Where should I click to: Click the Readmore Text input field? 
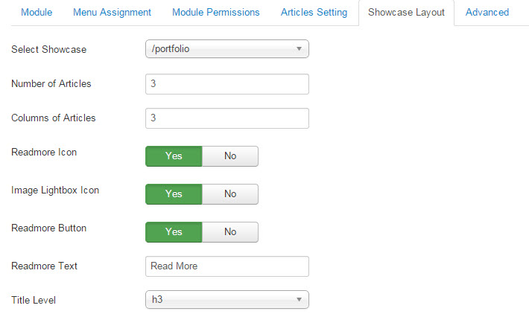click(x=227, y=266)
